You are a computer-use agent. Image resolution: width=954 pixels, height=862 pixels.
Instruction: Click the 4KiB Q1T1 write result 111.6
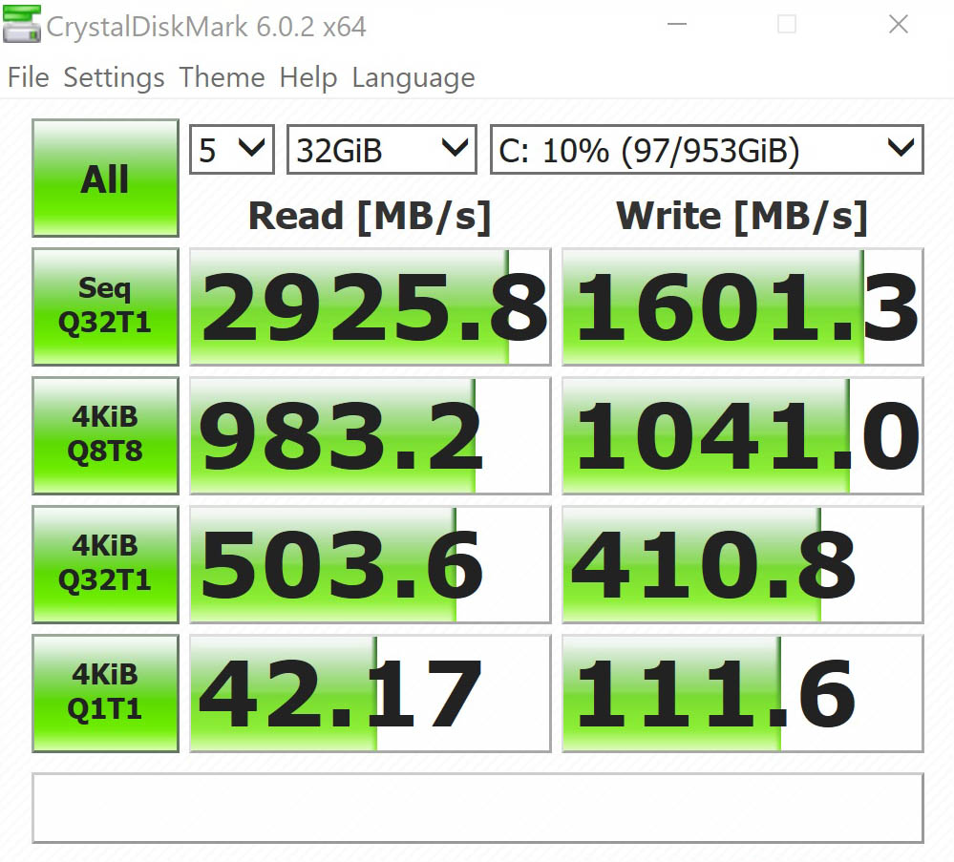click(x=743, y=693)
